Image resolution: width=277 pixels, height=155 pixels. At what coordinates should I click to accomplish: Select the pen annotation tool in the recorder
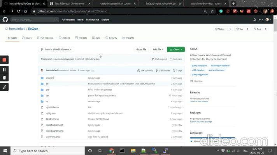click(x=4, y=87)
